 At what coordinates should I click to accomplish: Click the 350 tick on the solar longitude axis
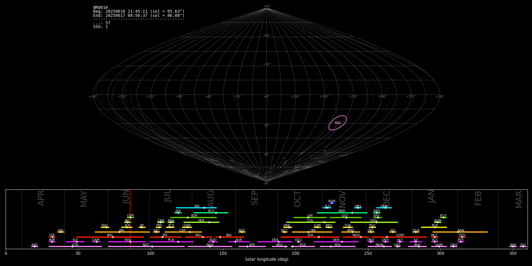coord(513,253)
